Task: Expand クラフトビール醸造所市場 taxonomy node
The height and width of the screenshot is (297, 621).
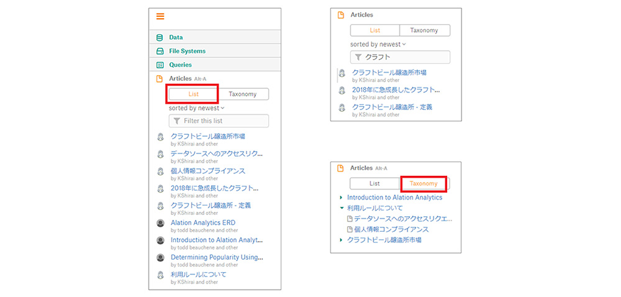Action: 341,240
